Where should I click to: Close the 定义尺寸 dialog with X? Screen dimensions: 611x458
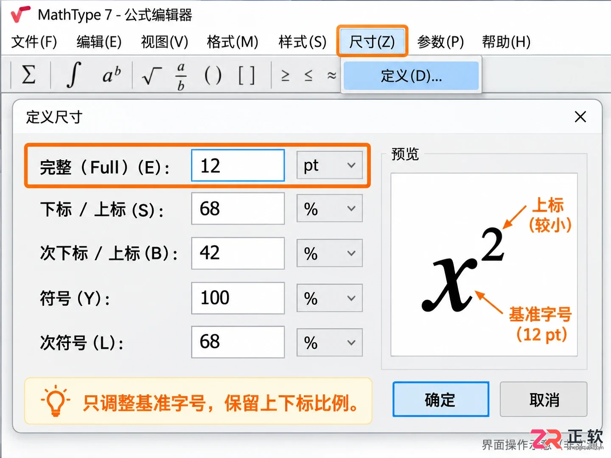580,117
